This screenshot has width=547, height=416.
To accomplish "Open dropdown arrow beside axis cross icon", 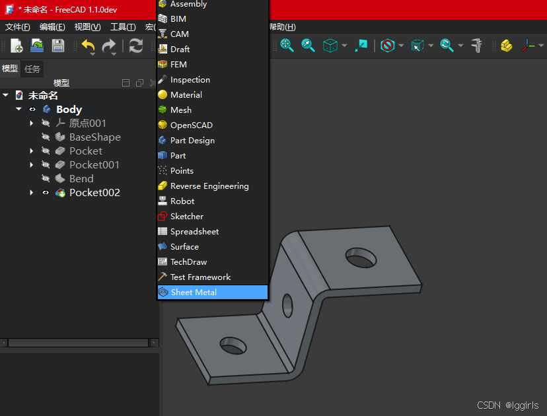I will 541,46.
